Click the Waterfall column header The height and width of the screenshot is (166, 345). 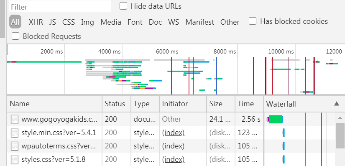coord(304,104)
